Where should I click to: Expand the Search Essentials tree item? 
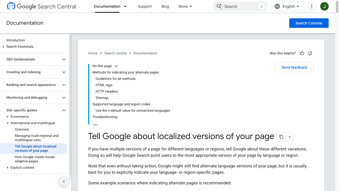pyautogui.click(x=3, y=47)
